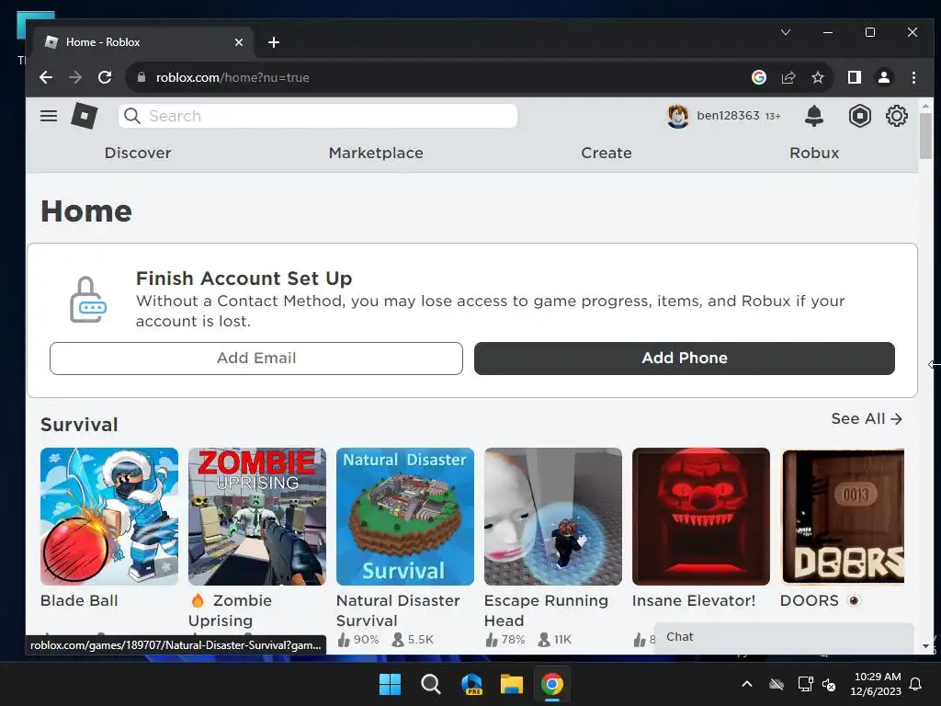The height and width of the screenshot is (706, 941).
Task: Open the Robux hexagon icon in header
Action: [859, 116]
